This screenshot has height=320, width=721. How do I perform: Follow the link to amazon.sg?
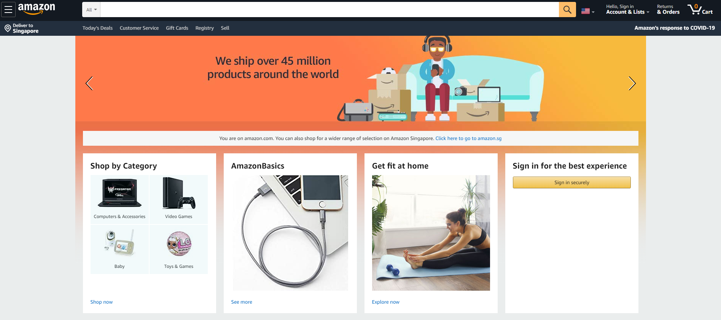[468, 139]
